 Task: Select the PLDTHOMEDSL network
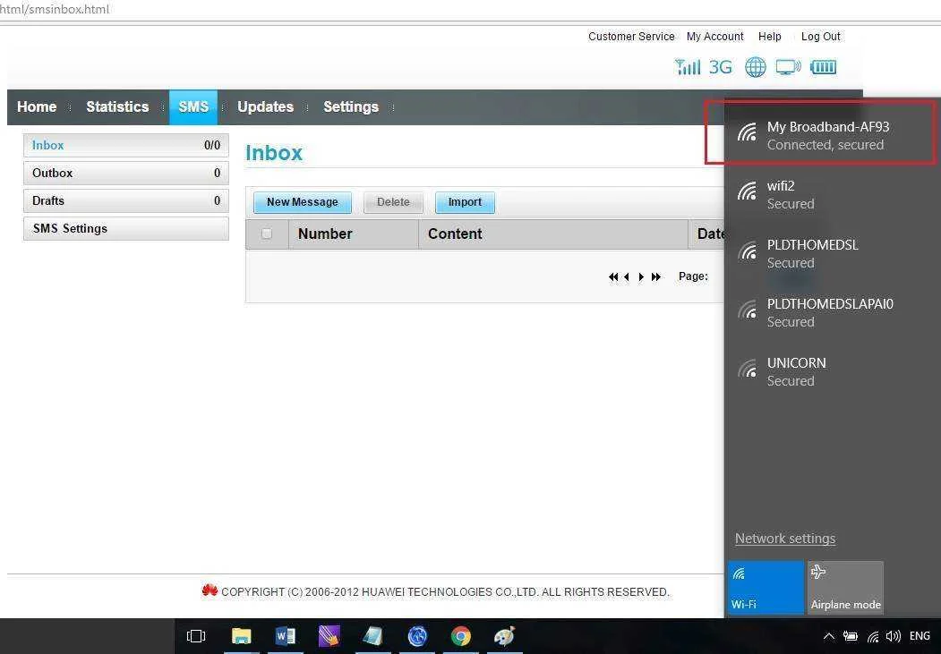(833, 253)
